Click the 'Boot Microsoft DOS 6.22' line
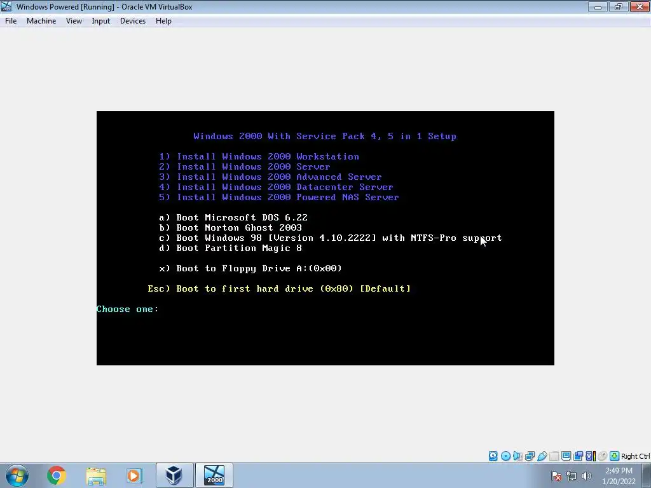The image size is (651, 488). point(233,217)
